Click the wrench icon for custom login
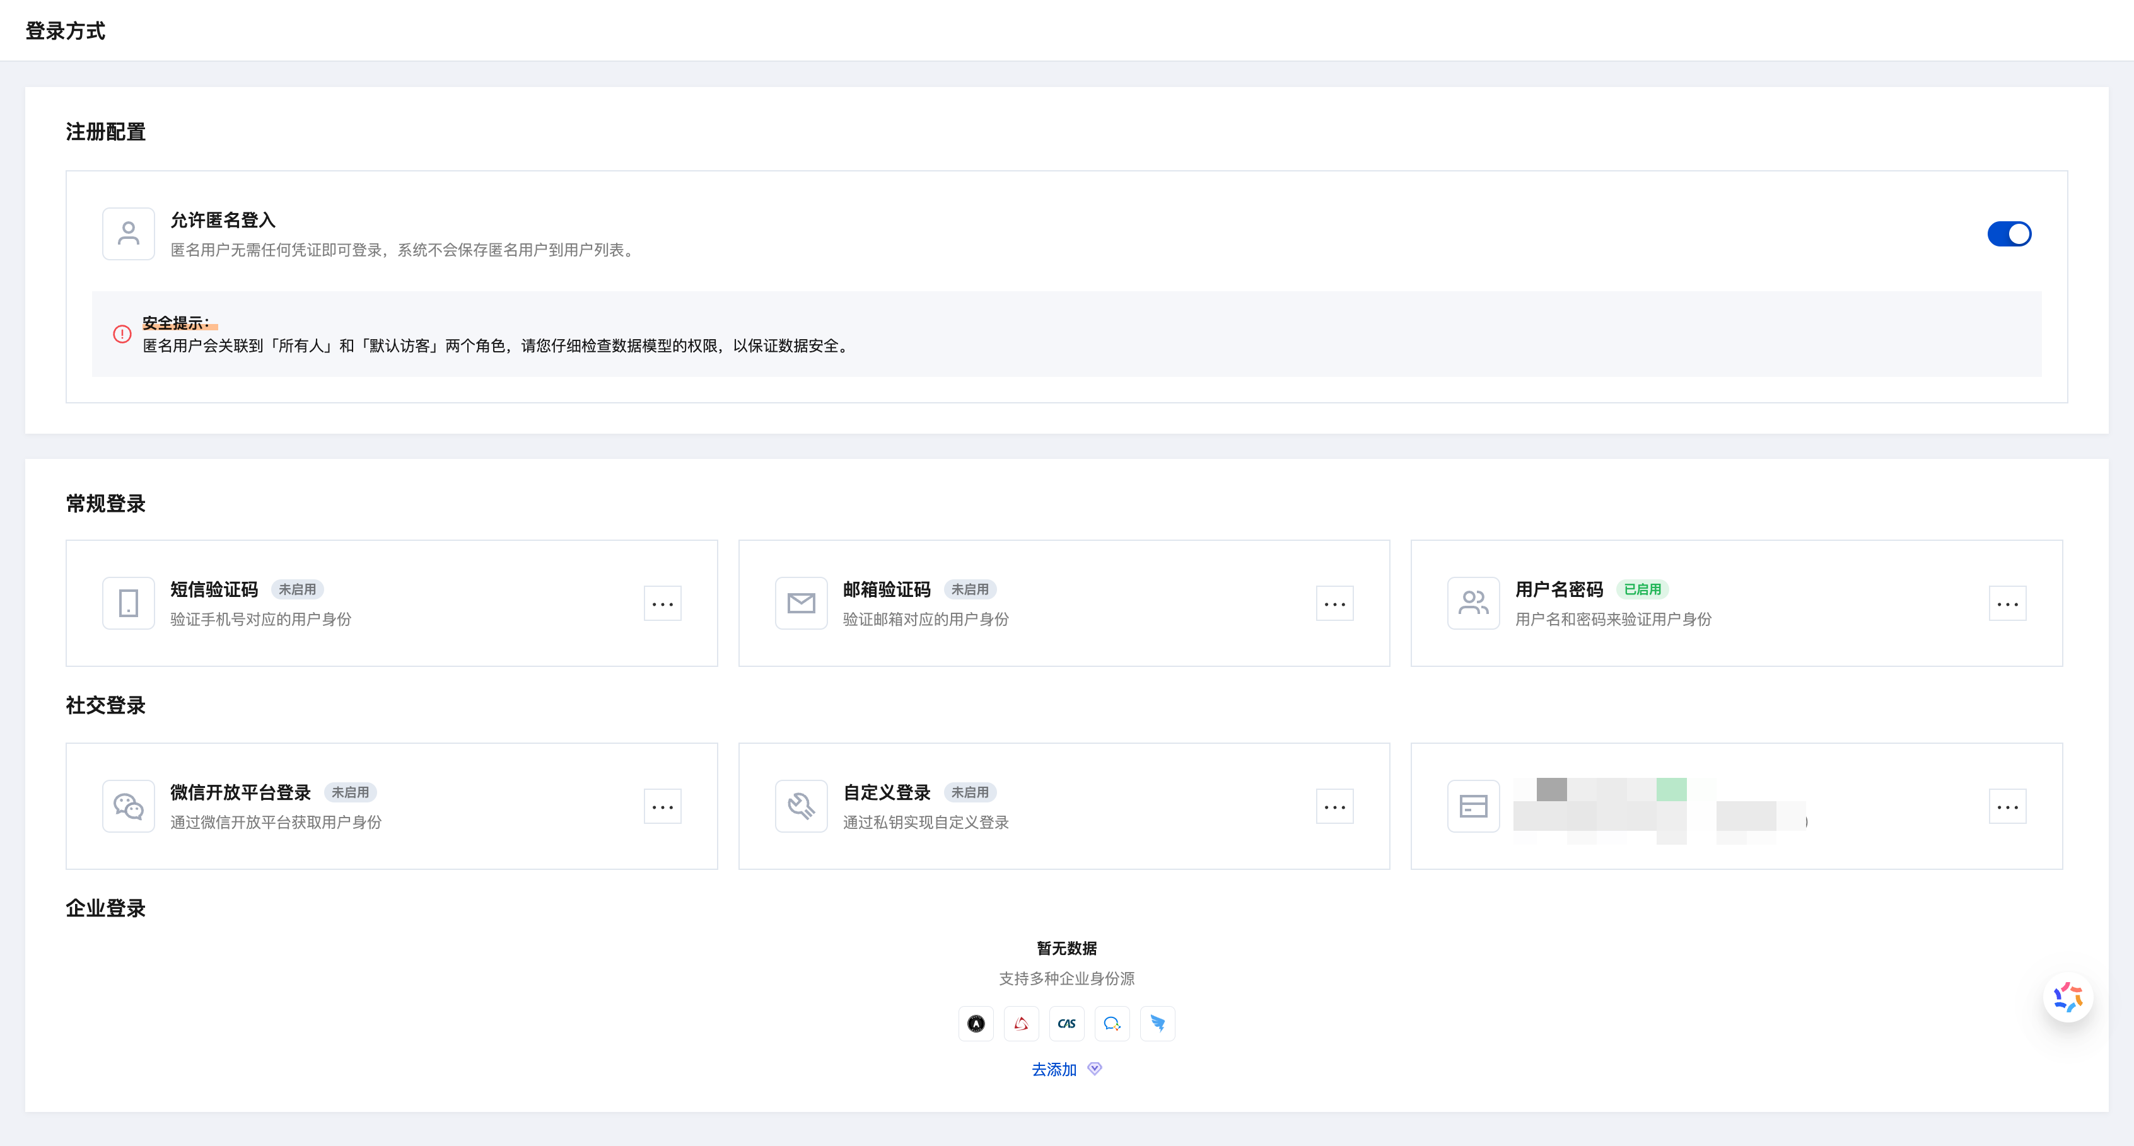 [x=801, y=806]
